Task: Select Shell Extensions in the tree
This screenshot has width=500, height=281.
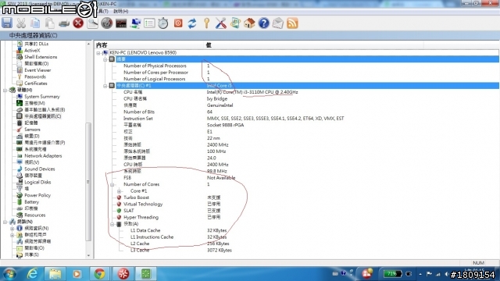Action: [41, 57]
